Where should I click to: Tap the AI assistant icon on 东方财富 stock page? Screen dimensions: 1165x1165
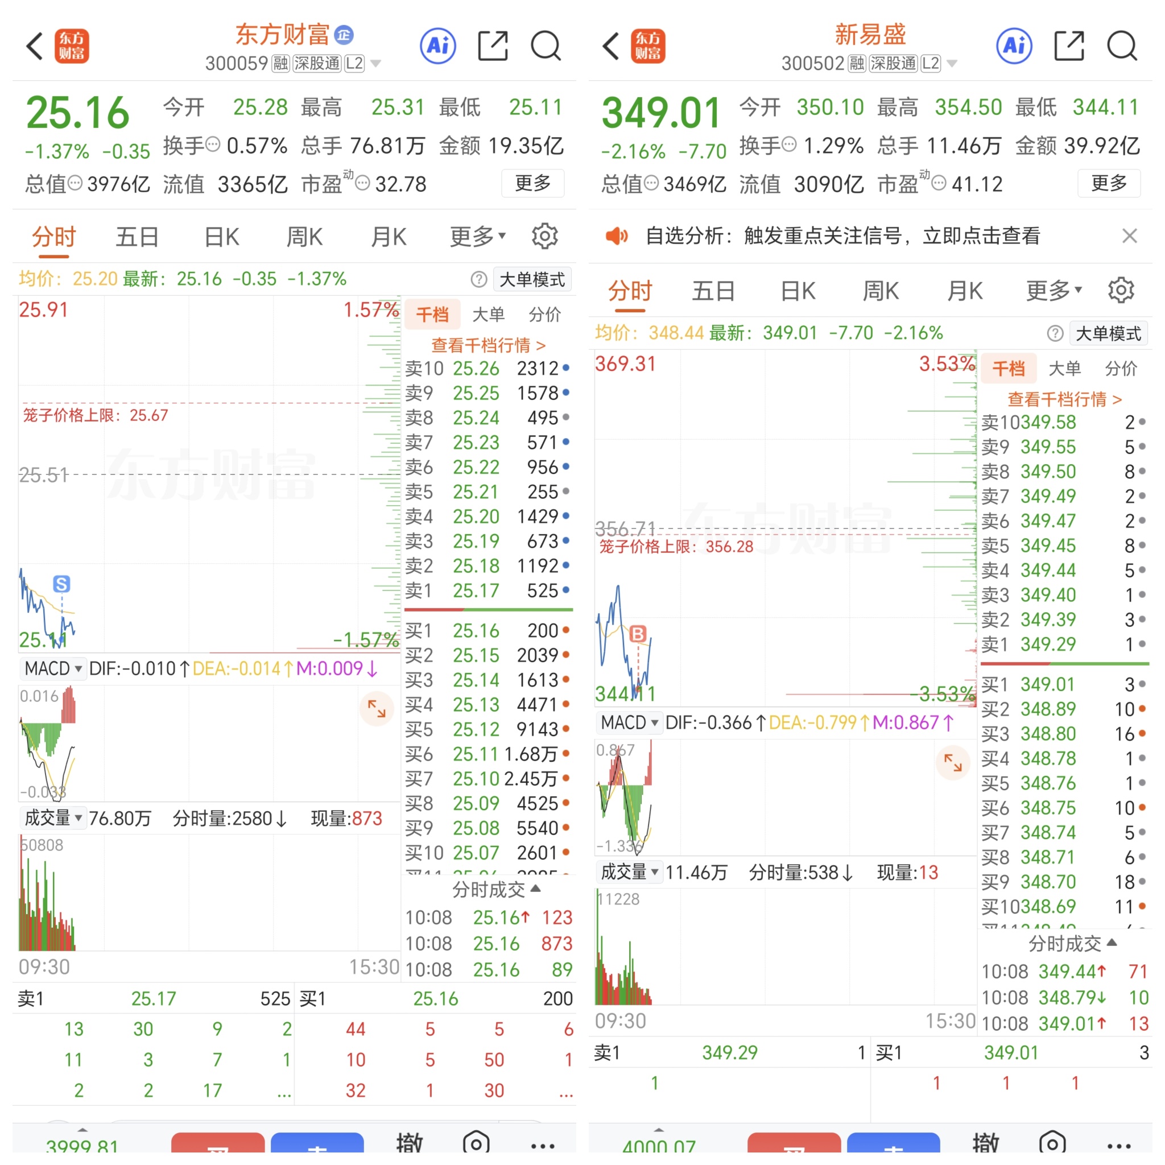coord(438,46)
